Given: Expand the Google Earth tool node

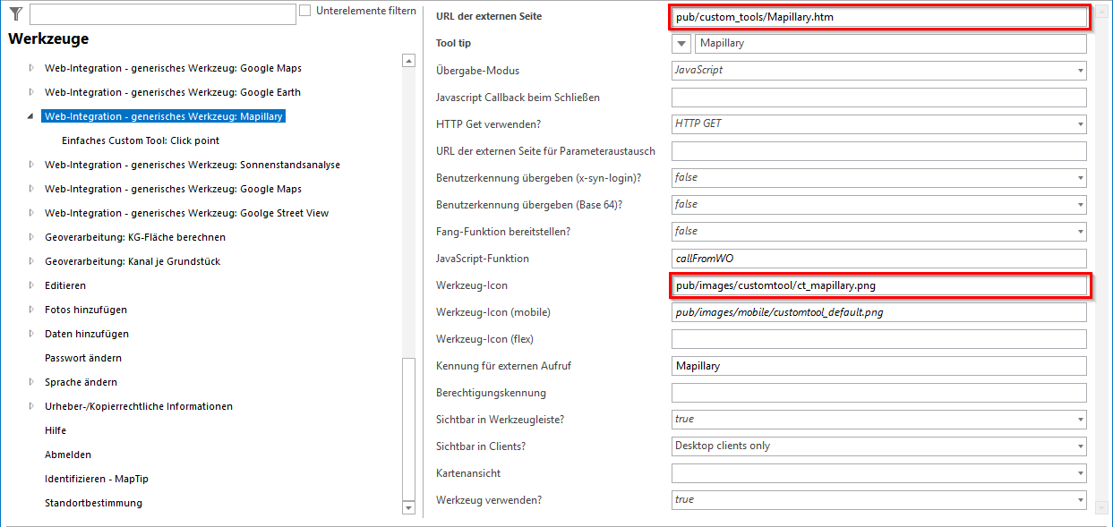Looking at the screenshot, I should point(31,92).
